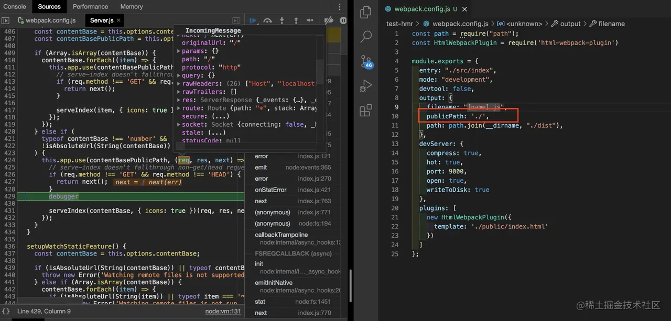Click line 10 number in VS Code gutter
The height and width of the screenshot is (321, 671).
click(395, 116)
